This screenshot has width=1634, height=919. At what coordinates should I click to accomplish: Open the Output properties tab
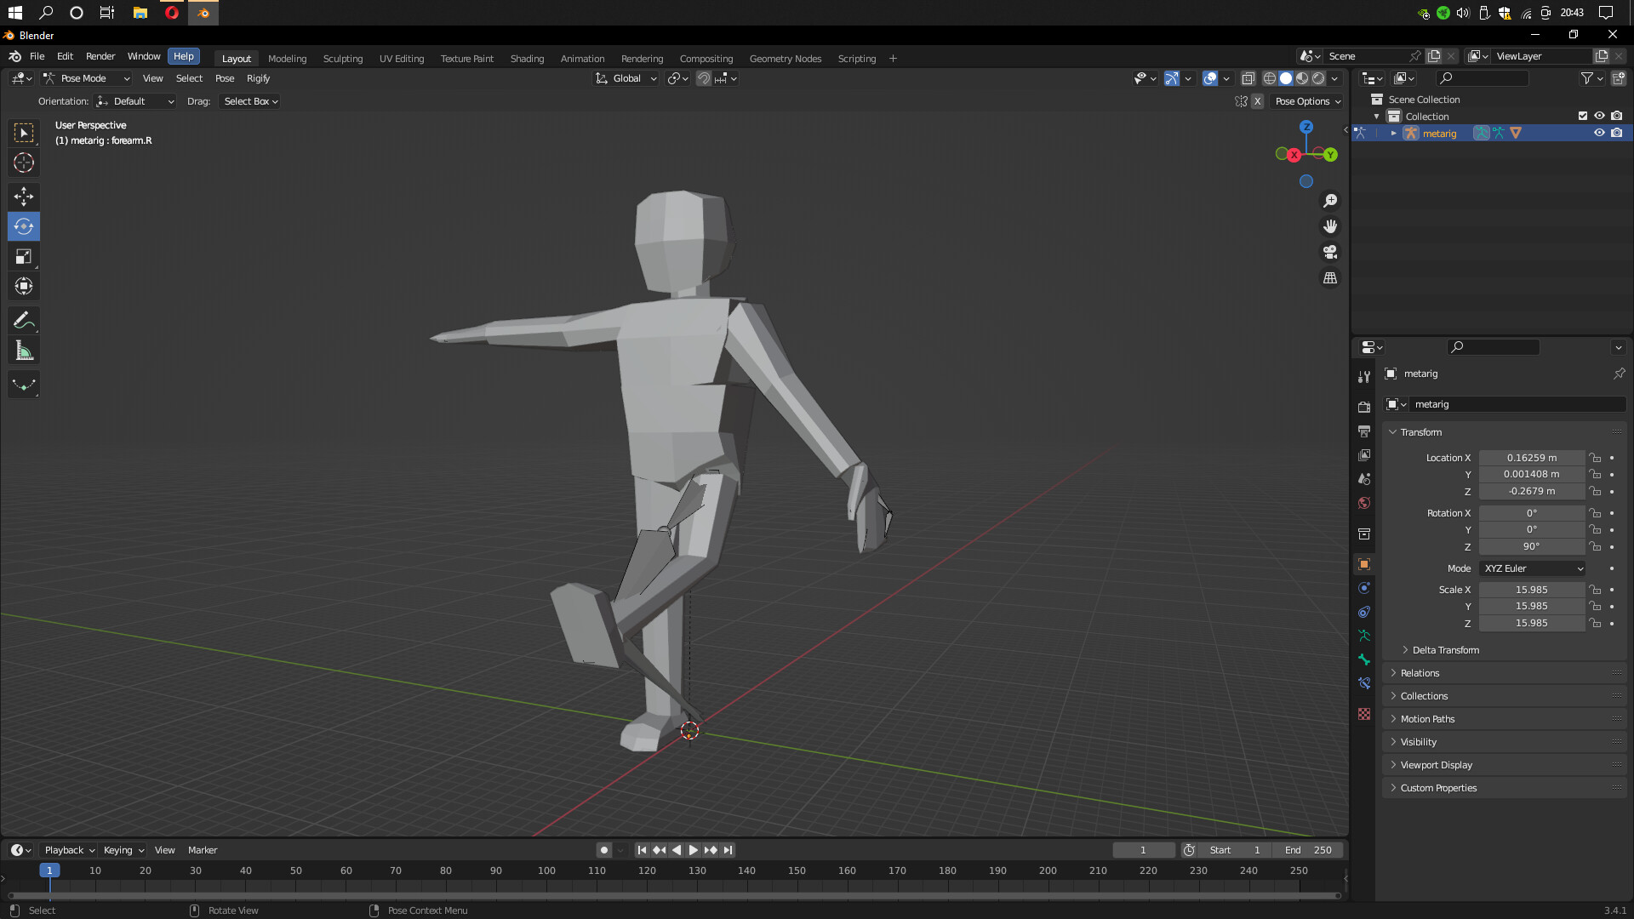[x=1364, y=431]
